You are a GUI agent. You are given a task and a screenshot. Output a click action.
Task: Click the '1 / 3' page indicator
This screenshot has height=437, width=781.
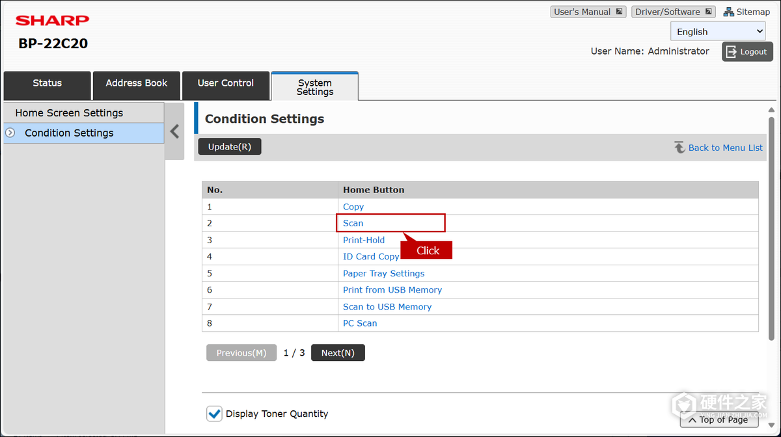pos(294,352)
